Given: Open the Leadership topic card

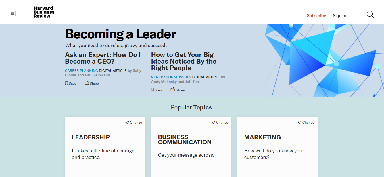Looking at the screenshot, I should point(91,137).
